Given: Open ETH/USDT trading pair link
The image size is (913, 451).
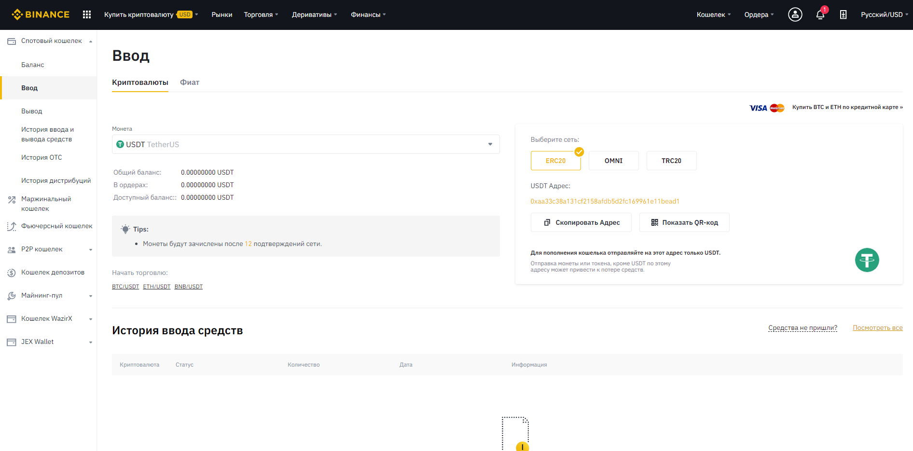Looking at the screenshot, I should (157, 287).
